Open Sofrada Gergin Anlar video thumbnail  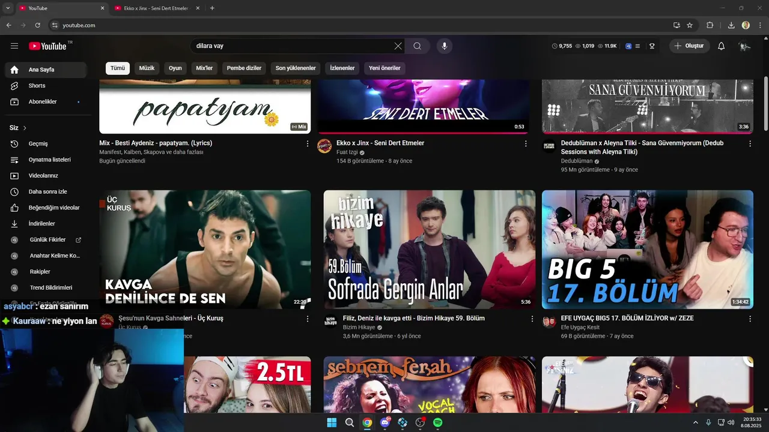tap(430, 250)
